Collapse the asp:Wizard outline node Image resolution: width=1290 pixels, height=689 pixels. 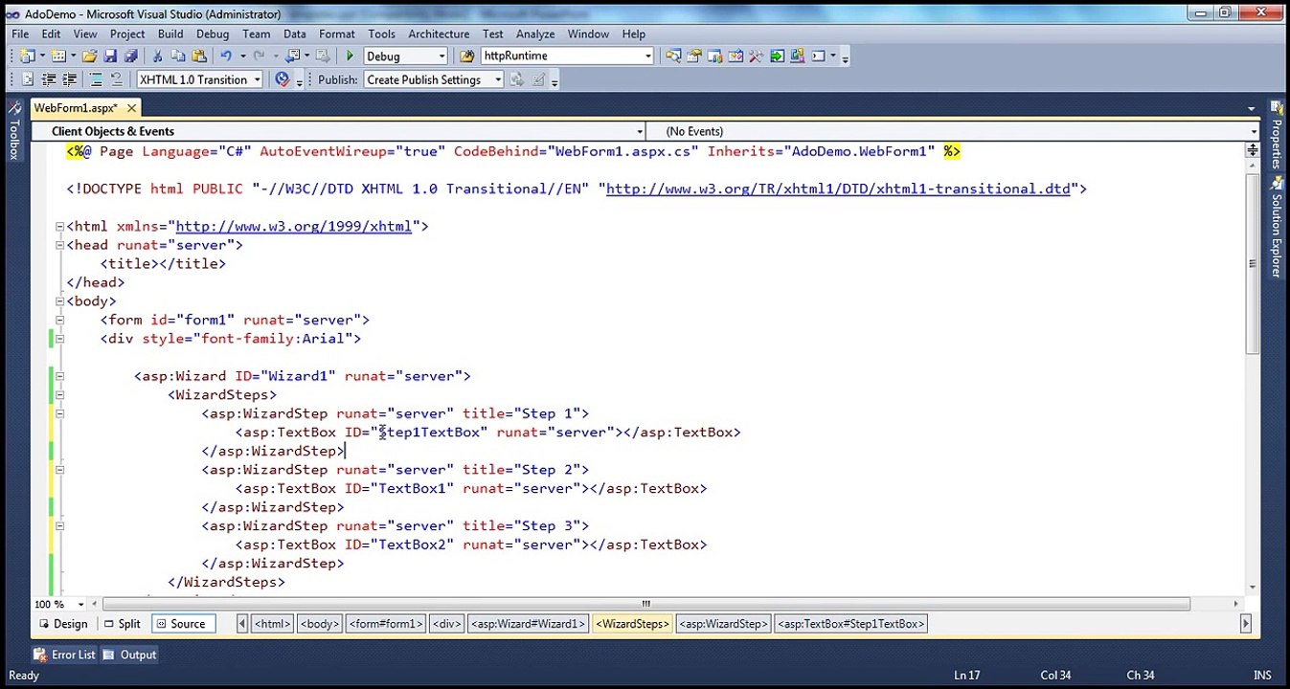tap(59, 376)
